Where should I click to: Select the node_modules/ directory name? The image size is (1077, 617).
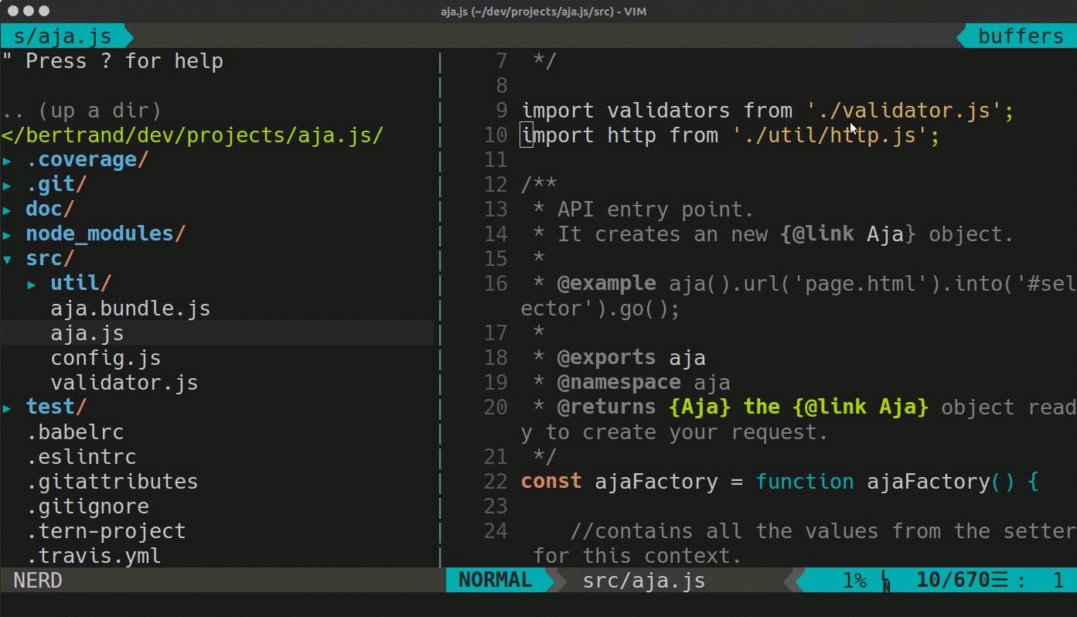point(106,234)
